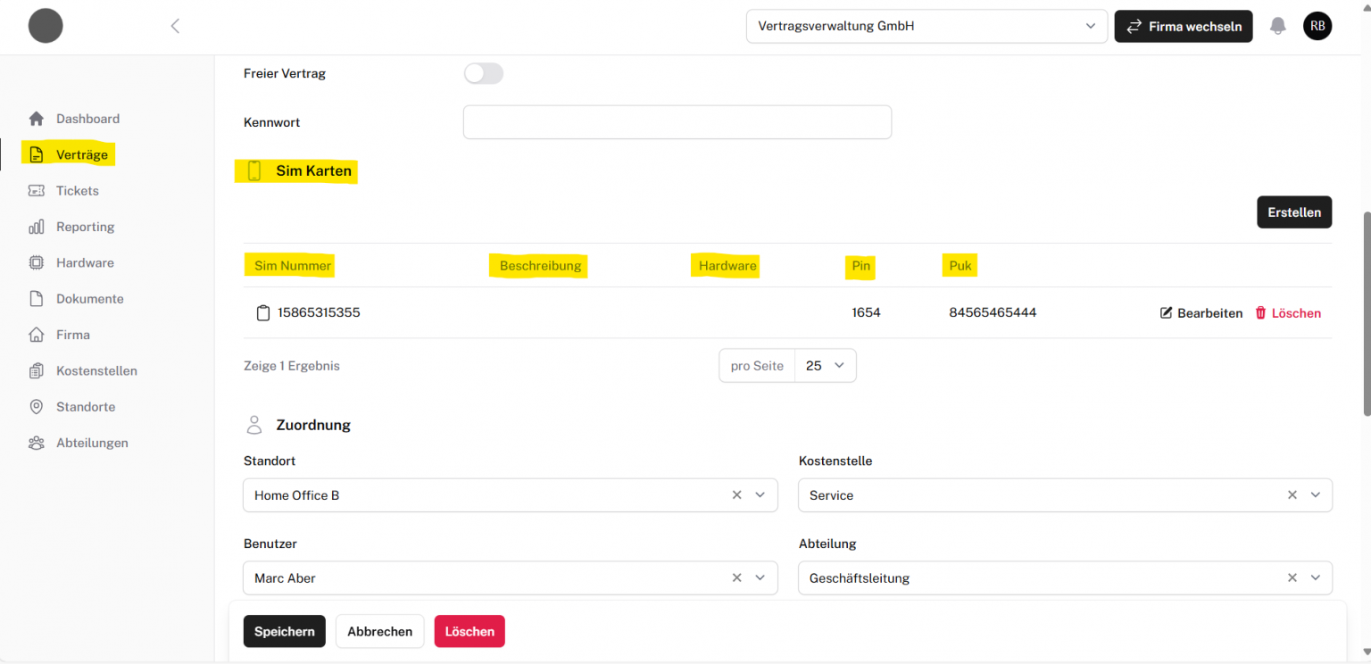The image size is (1371, 664).
Task: Click the notification bell icon
Action: click(x=1278, y=26)
